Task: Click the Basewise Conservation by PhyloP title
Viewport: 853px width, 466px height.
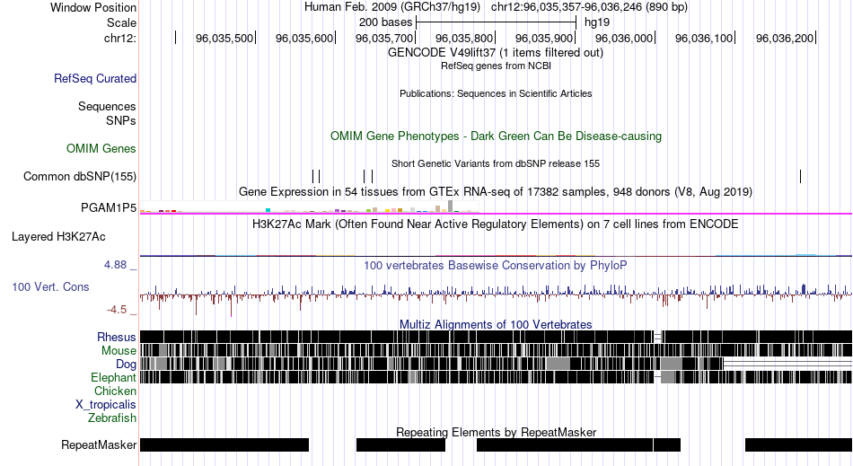Action: point(495,266)
